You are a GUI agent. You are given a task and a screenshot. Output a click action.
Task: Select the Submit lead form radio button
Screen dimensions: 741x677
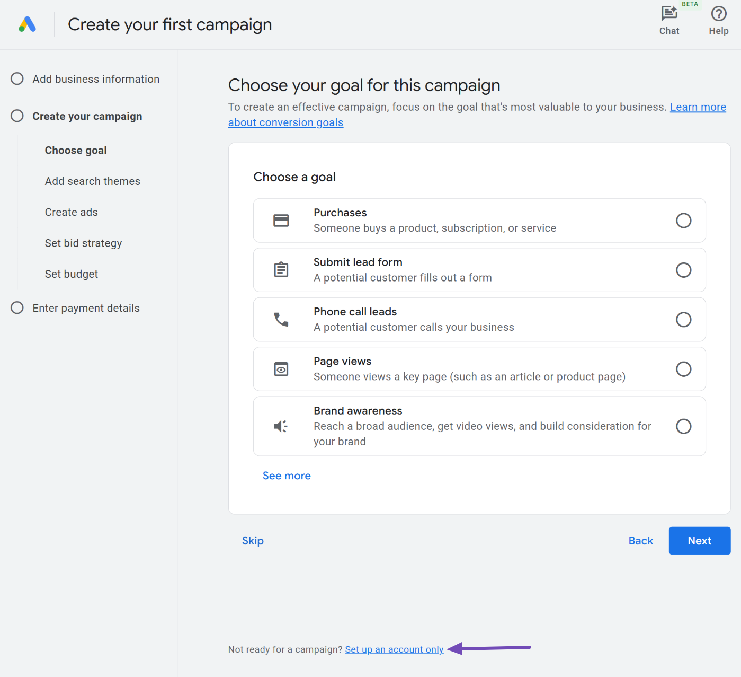coord(683,270)
